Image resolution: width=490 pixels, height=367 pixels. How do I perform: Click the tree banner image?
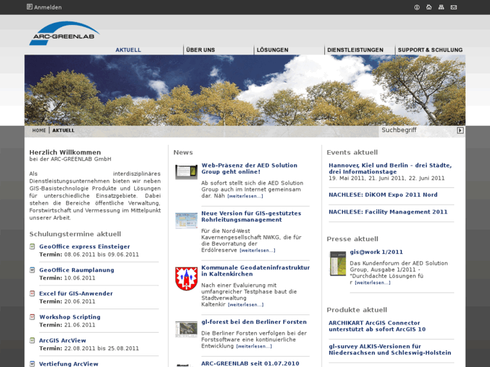[x=245, y=90]
